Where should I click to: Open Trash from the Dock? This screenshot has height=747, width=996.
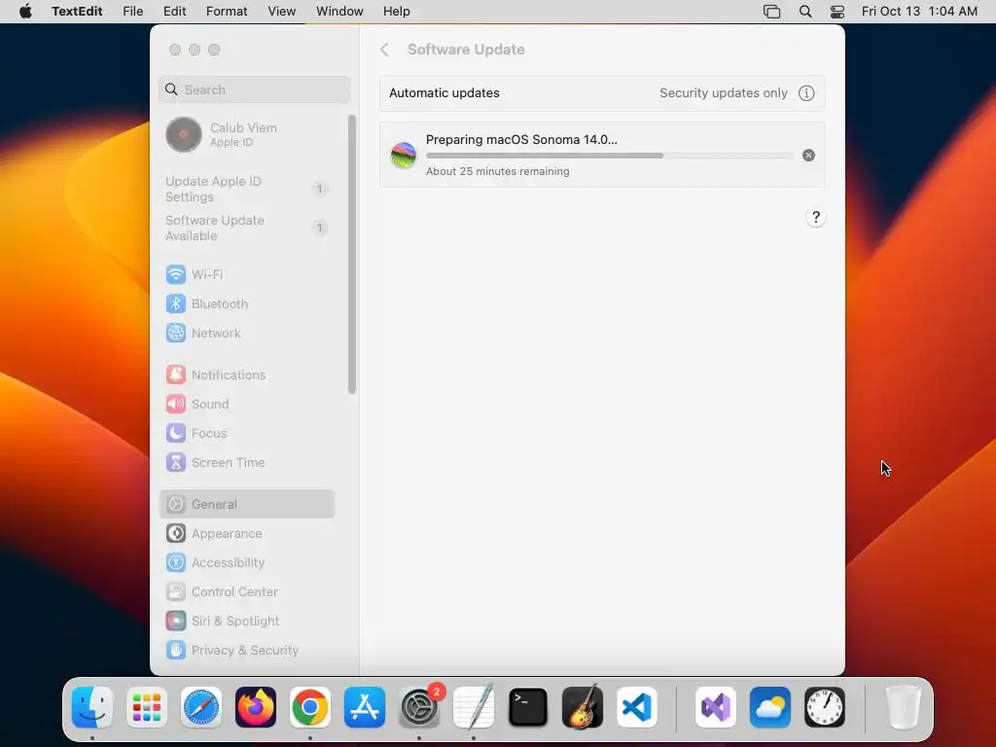tap(903, 707)
